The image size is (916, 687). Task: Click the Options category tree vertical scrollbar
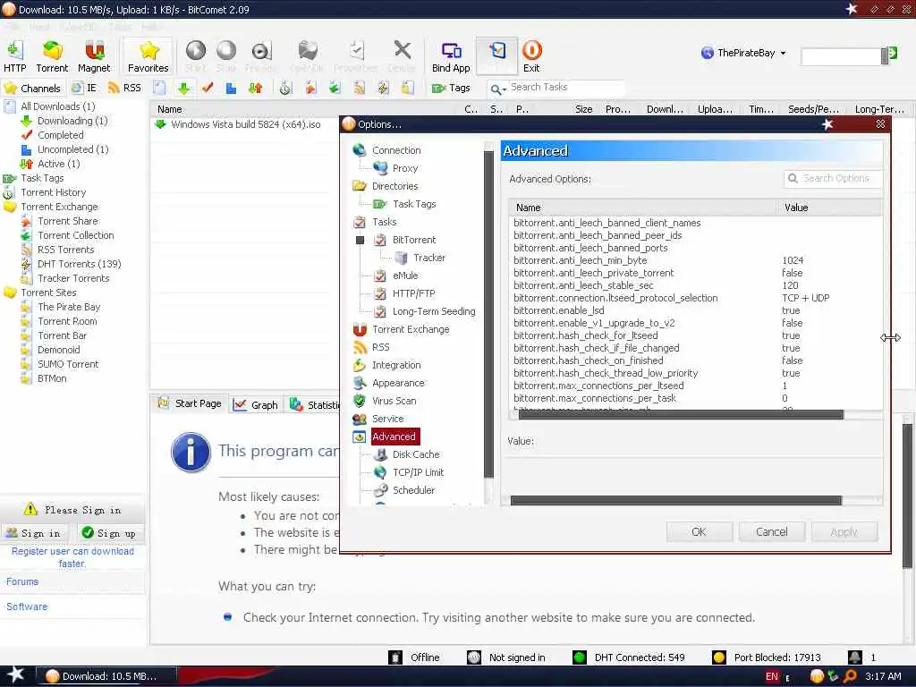pos(489,314)
